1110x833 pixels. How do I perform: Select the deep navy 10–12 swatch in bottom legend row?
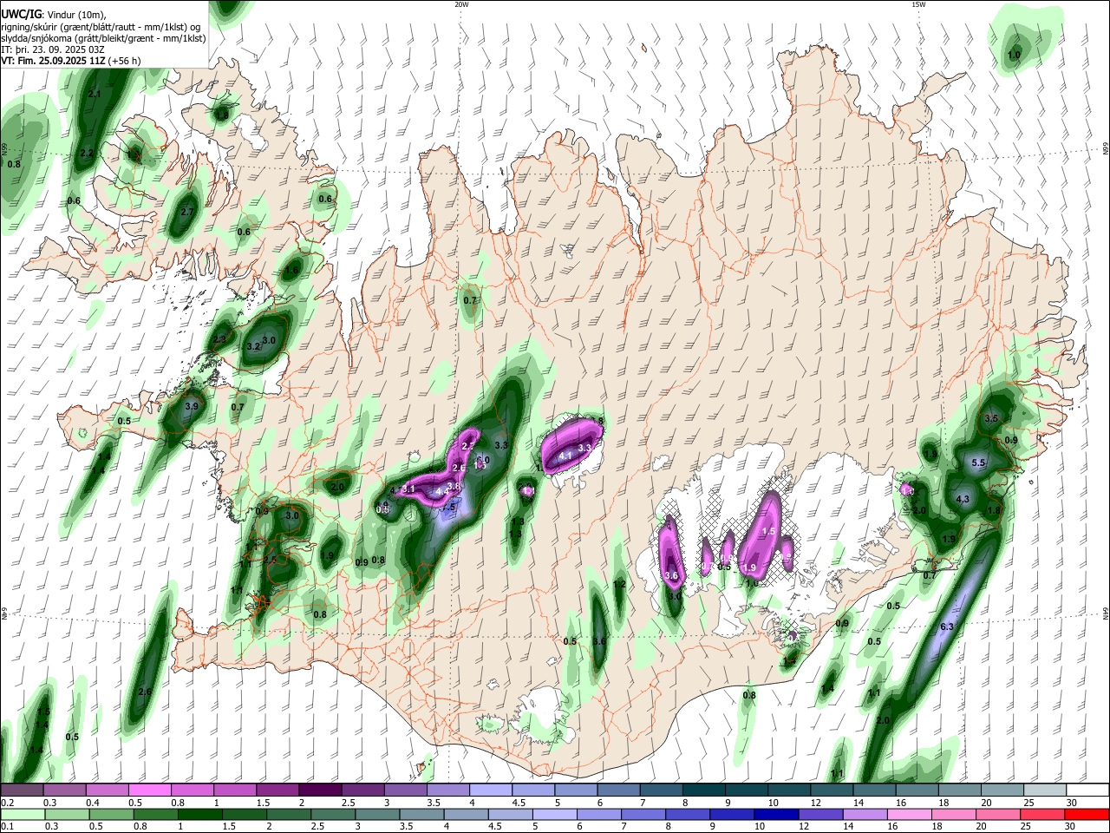[x=774, y=814]
